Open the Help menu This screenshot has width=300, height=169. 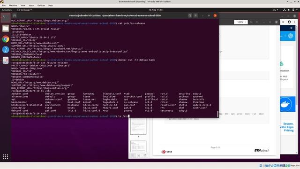[x=51, y=5]
